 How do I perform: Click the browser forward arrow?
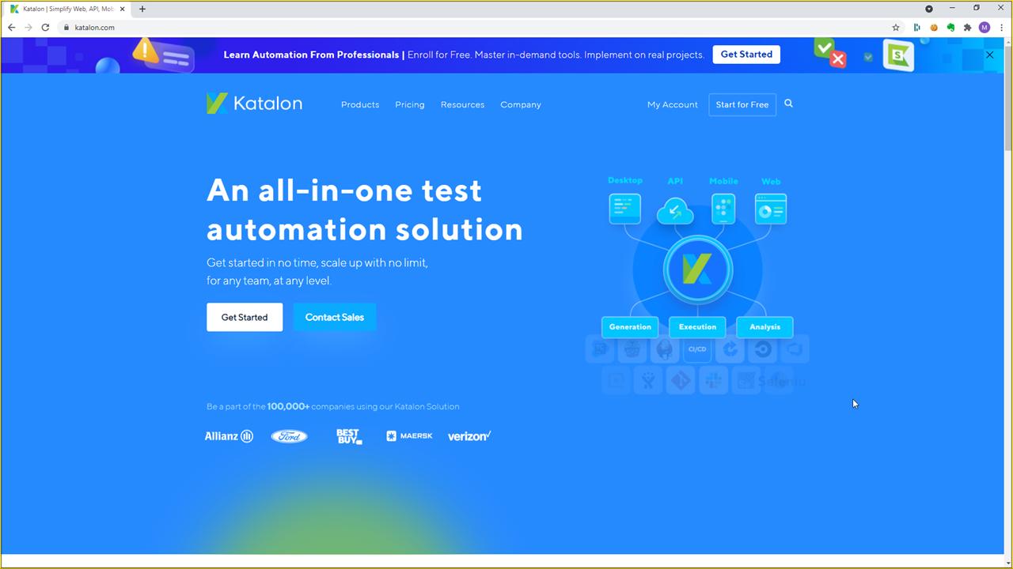(28, 27)
